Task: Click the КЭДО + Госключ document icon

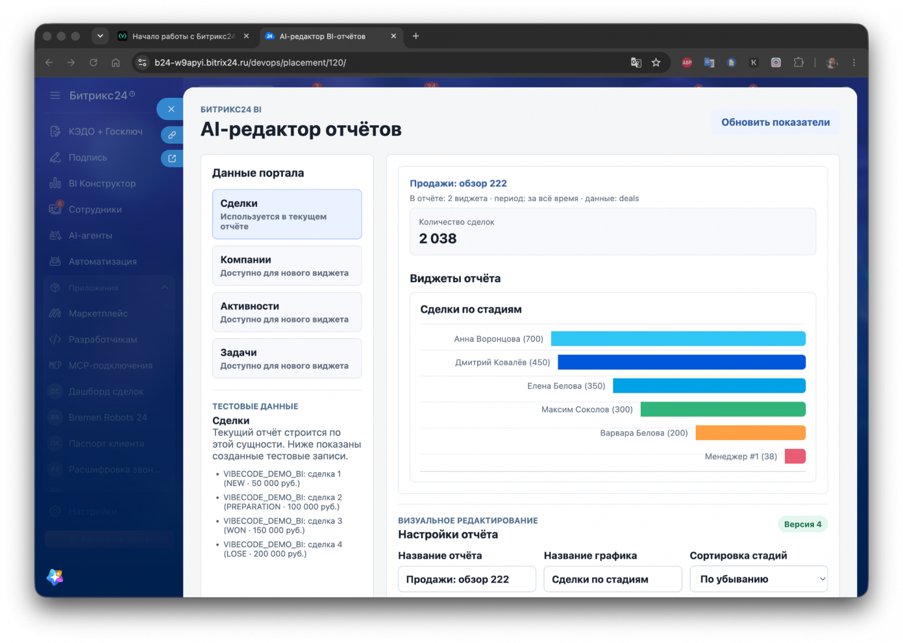Action: 55,131
